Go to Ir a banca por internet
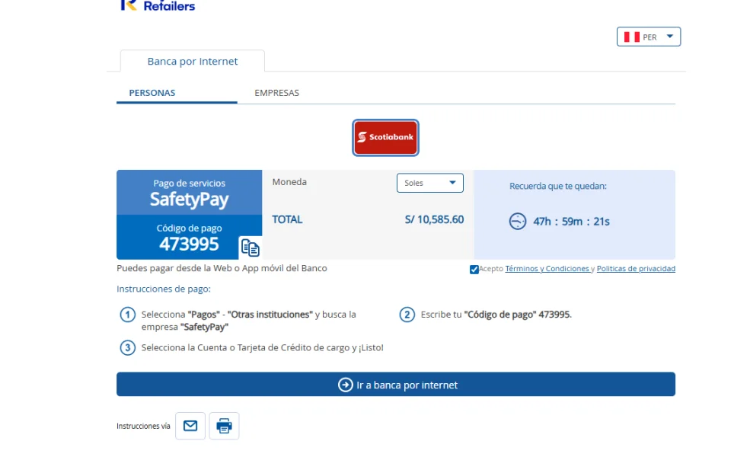The width and height of the screenshot is (750, 457). coord(396,385)
